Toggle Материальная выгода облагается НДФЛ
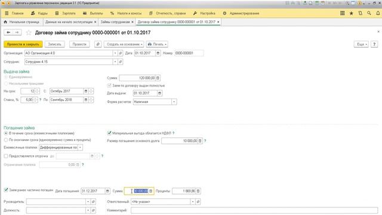Image resolution: width=382 pixels, height=215 pixels. click(109, 133)
